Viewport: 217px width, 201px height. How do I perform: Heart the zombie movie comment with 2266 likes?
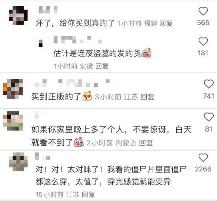point(203,157)
